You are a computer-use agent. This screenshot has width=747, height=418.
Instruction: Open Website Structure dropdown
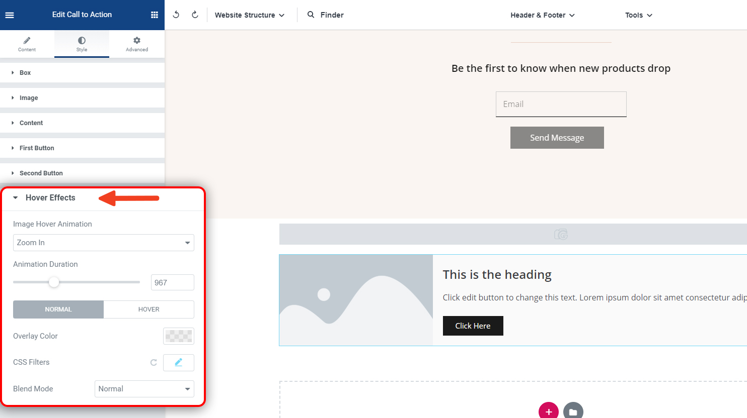pos(250,15)
